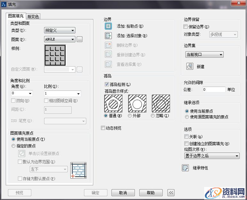The image size is (247, 200).
Task: Click the 间距 (spacing) input field
Action: tap(58, 110)
